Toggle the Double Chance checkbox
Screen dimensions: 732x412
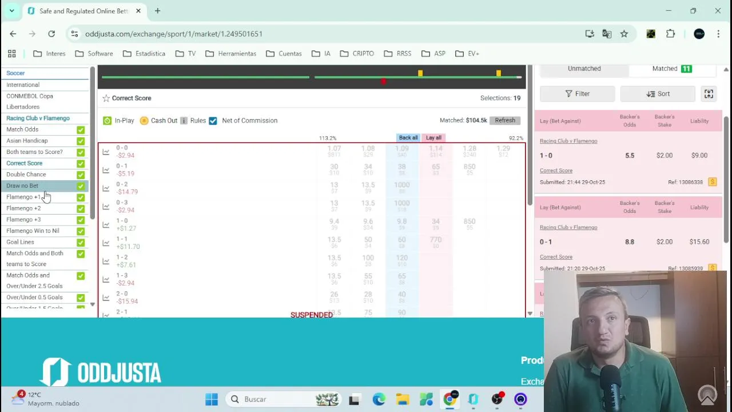coord(81,175)
